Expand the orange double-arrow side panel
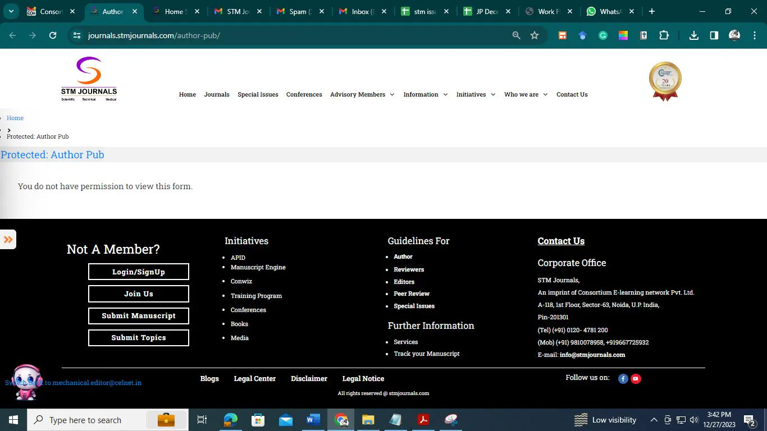This screenshot has width=767, height=431. pos(8,240)
